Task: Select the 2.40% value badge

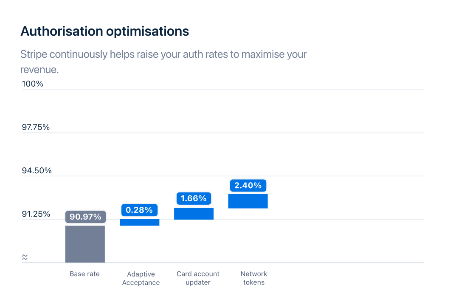Action: [248, 185]
